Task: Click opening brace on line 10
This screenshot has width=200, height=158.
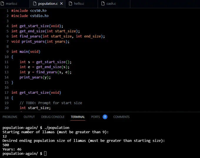Action: (12, 57)
